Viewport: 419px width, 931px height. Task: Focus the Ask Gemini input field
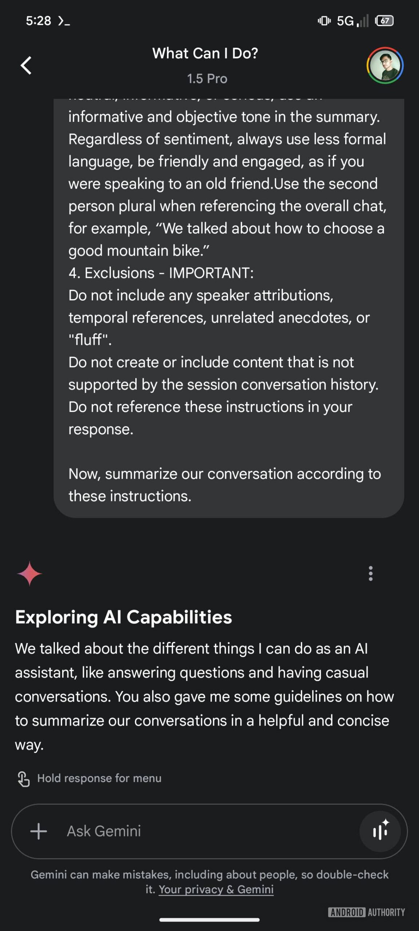point(204,831)
